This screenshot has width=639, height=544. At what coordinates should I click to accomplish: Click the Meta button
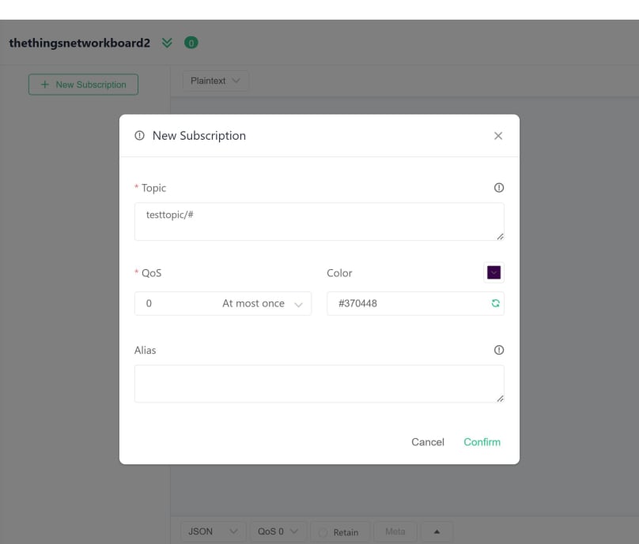click(395, 531)
